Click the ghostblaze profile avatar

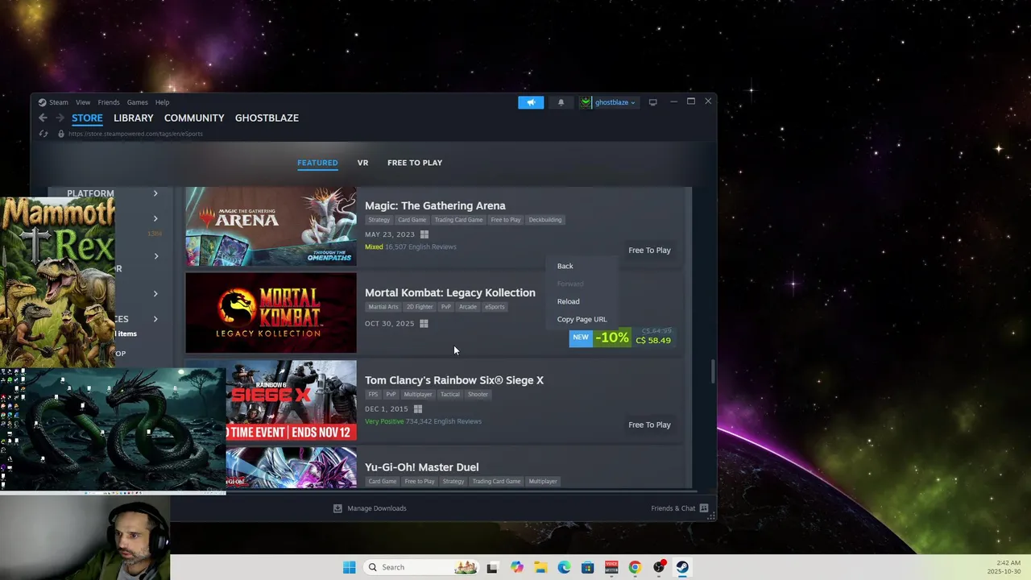586,102
